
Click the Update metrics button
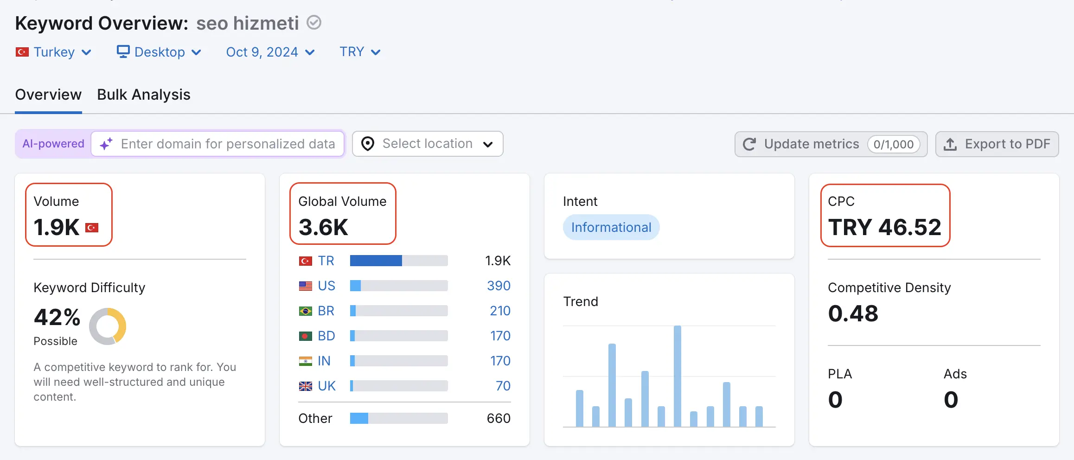tap(831, 144)
